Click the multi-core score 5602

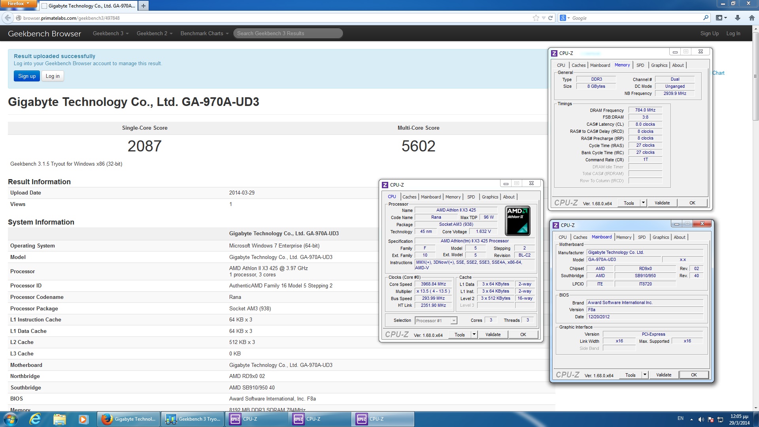(418, 146)
